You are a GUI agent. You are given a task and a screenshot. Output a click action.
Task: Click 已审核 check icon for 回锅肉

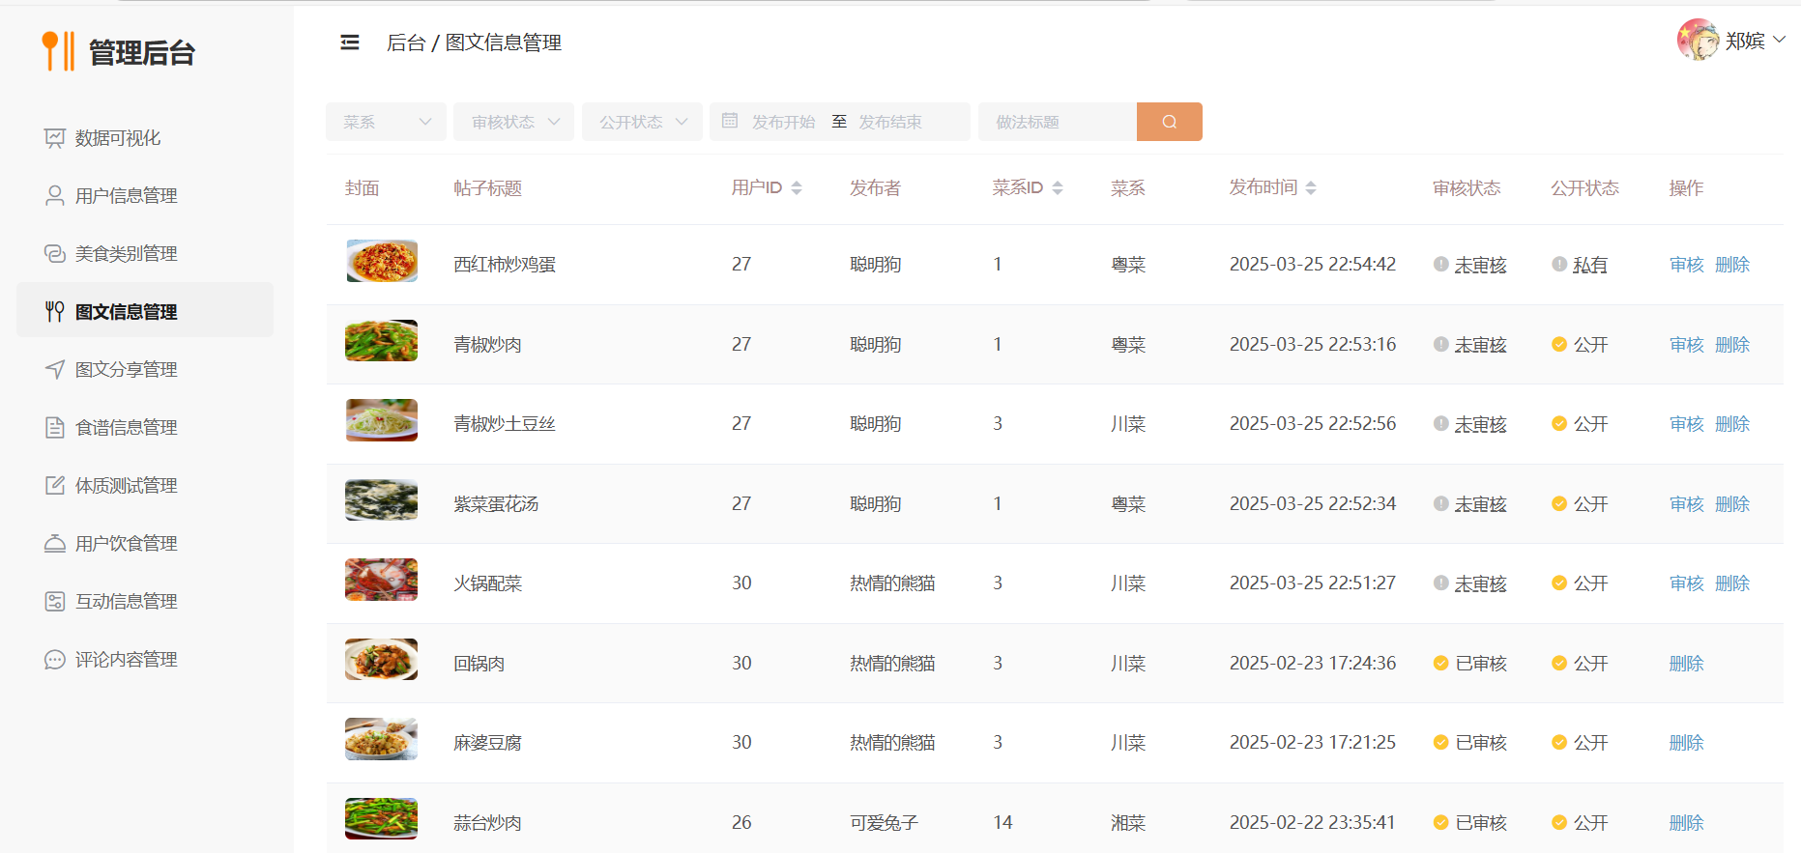[1440, 663]
